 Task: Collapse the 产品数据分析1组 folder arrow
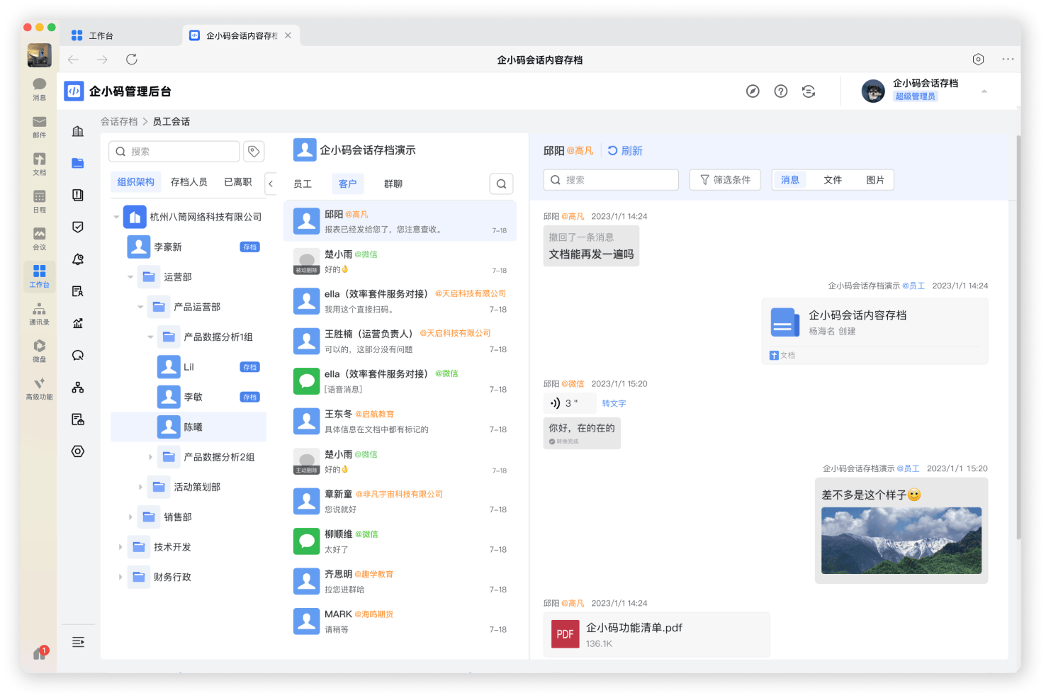point(150,337)
